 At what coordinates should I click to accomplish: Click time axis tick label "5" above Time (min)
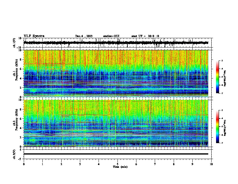pyautogui.click(x=117, y=164)
